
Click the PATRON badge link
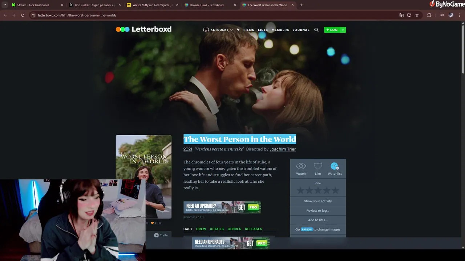(x=307, y=229)
